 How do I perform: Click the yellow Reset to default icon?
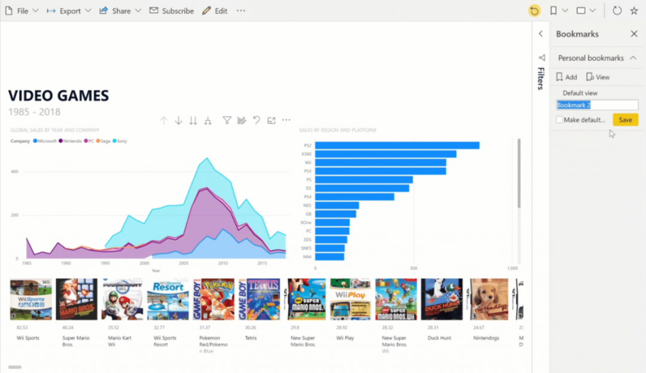point(534,11)
